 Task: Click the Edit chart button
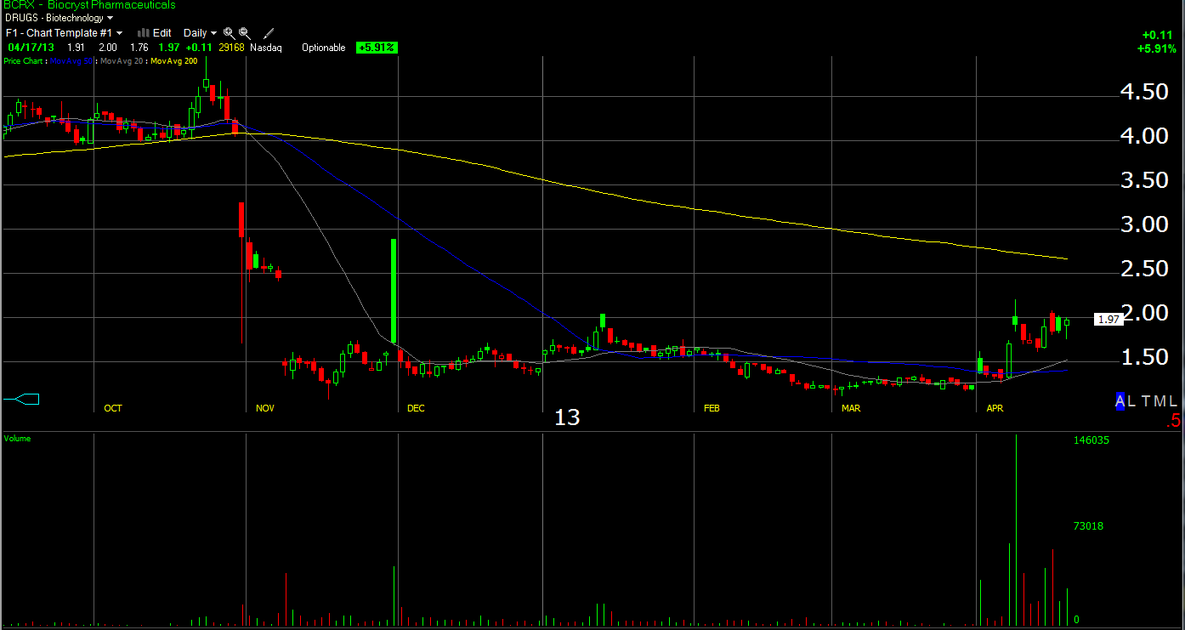click(162, 33)
